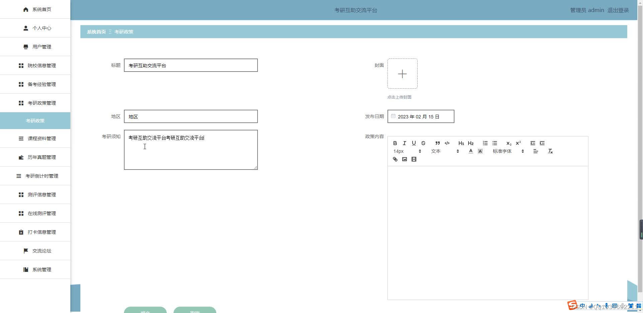Open the 文本 paragraph style dropdown

tap(445, 151)
